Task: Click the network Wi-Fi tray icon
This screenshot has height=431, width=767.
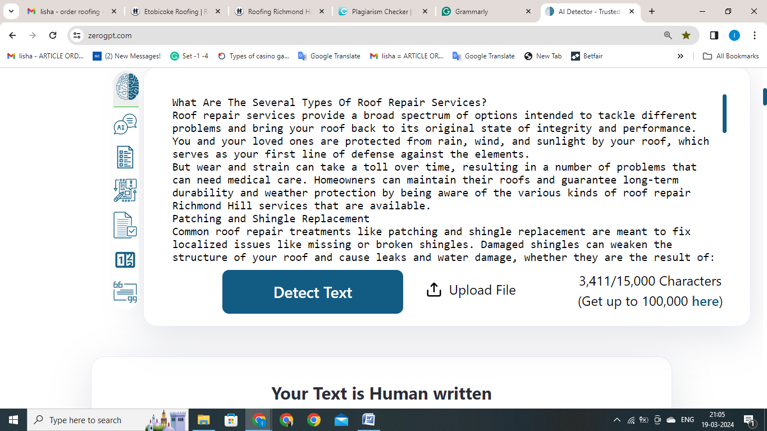Action: click(631, 420)
